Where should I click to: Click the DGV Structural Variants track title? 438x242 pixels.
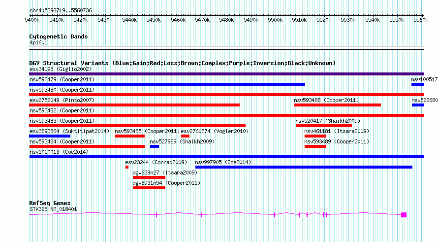(x=182, y=63)
